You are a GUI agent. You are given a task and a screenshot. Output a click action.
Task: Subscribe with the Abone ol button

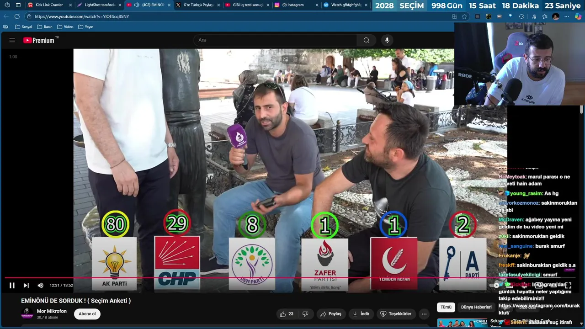[87, 314]
